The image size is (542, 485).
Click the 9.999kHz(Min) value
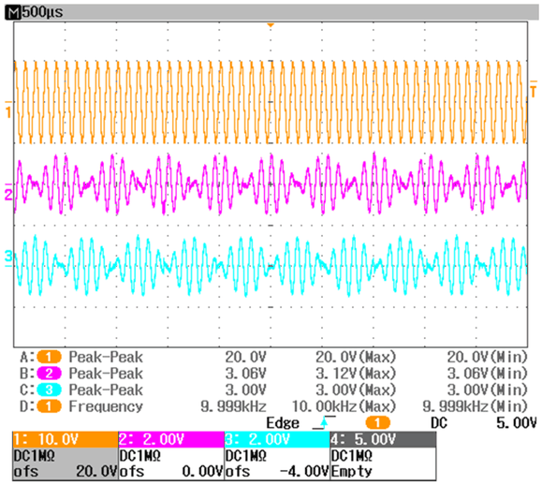point(476,406)
